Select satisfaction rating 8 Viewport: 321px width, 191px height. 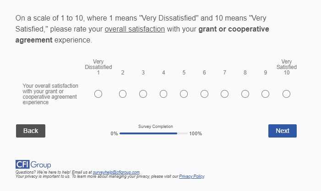245,94
